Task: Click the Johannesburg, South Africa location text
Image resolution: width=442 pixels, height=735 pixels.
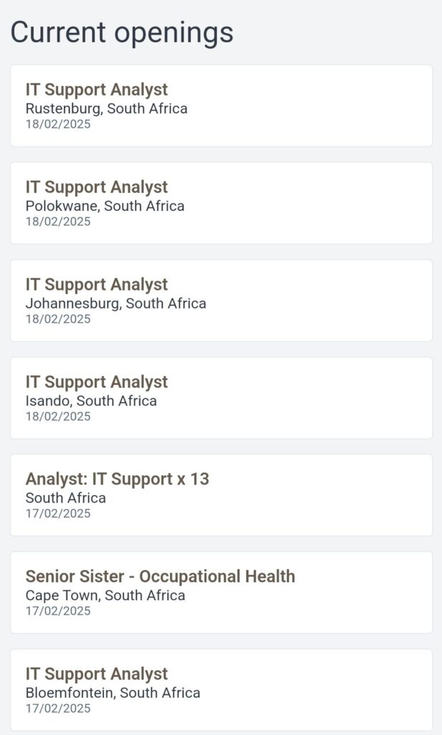Action: [x=116, y=304]
